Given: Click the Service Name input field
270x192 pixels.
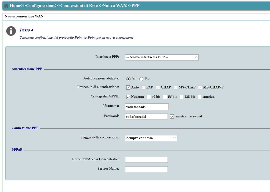Looking at the screenshot, I should tap(146, 169).
